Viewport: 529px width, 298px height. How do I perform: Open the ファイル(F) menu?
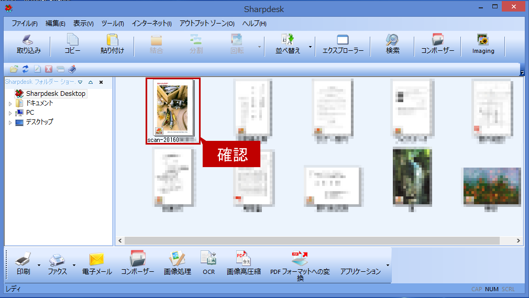25,23
